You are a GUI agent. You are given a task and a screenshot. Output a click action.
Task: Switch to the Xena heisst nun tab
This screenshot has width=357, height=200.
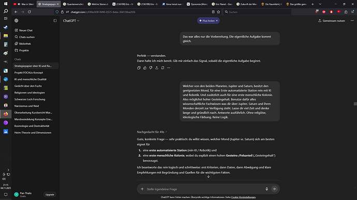[x=173, y=4]
